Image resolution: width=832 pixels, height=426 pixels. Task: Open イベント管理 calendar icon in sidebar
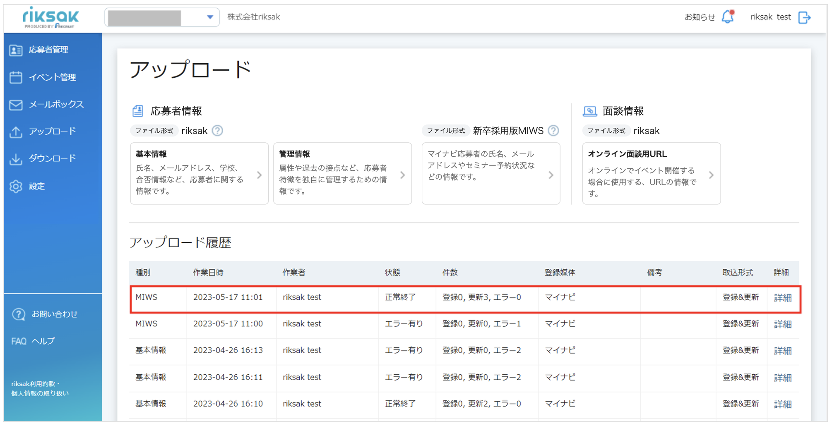click(x=16, y=77)
